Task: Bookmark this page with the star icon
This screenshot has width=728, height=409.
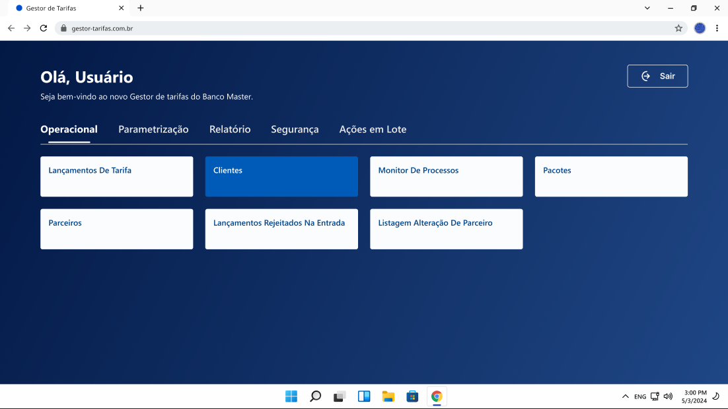Action: coord(678,28)
